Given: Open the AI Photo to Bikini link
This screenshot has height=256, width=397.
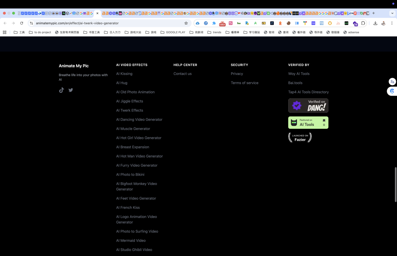Looking at the screenshot, I should pos(130,174).
